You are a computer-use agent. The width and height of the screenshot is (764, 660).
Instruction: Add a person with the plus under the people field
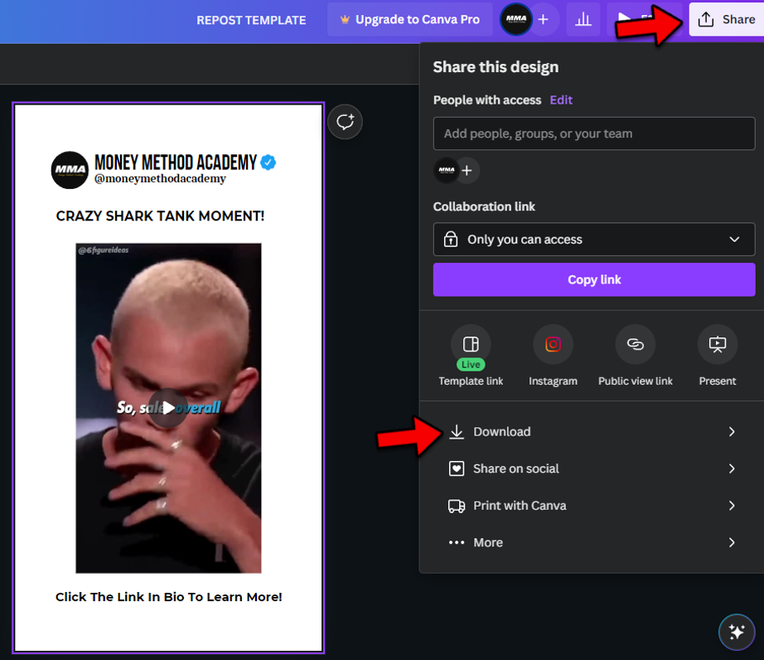tap(467, 171)
